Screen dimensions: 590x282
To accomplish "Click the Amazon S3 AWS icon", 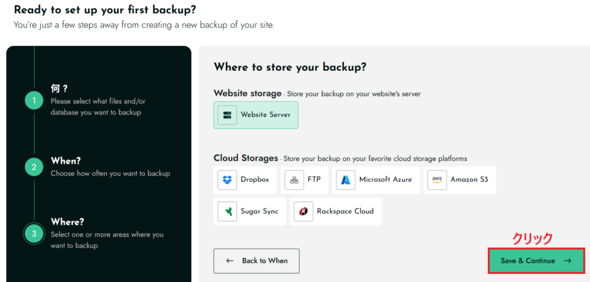I will [437, 180].
